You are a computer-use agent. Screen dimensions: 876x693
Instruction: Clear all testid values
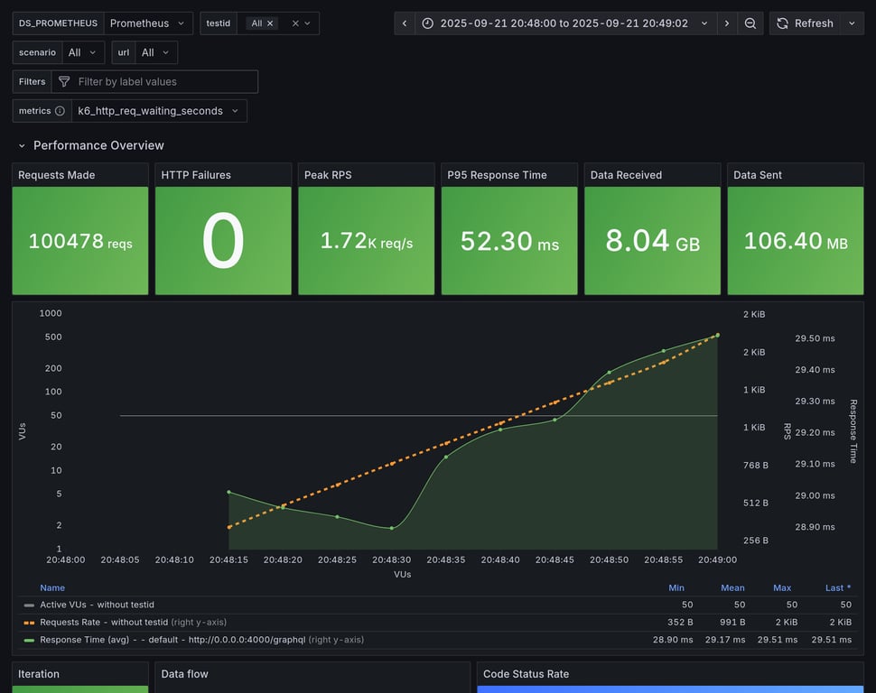pos(295,23)
